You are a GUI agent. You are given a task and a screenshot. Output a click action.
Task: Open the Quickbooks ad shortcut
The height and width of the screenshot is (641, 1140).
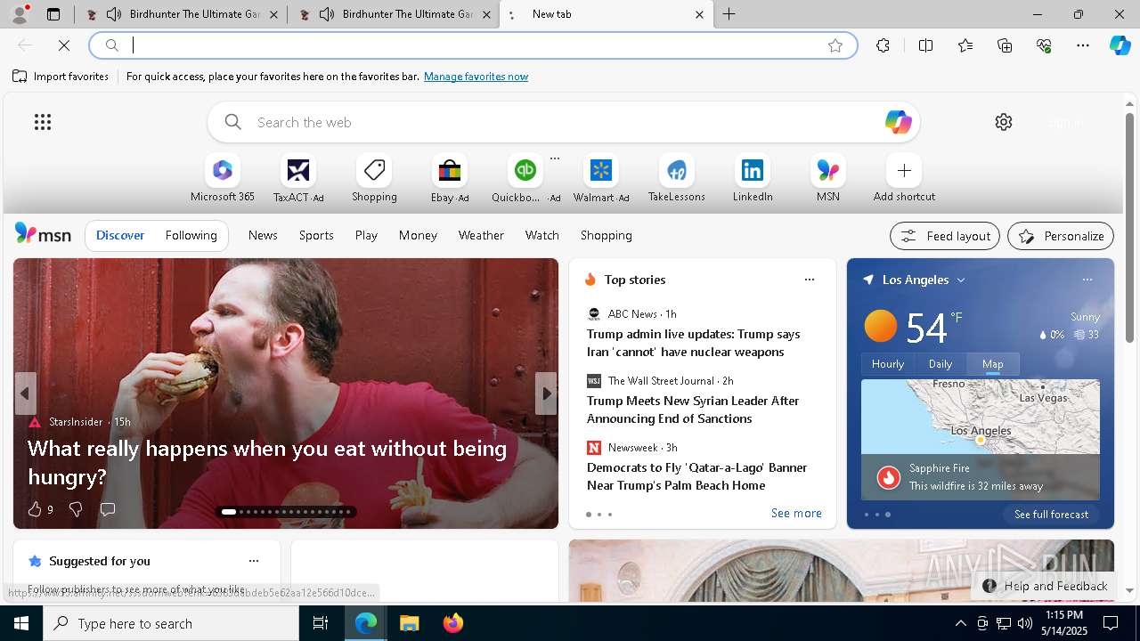pyautogui.click(x=525, y=178)
